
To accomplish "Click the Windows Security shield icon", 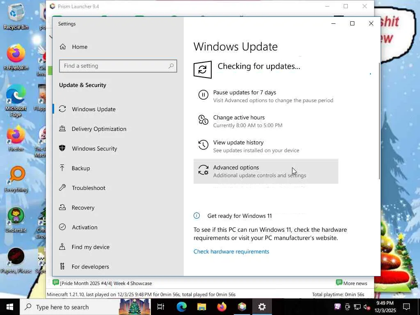I will tap(62, 148).
